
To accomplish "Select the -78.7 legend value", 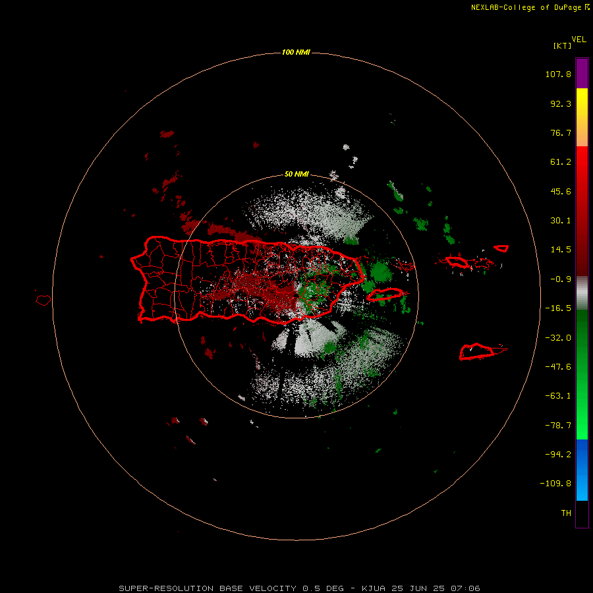I will coord(558,426).
